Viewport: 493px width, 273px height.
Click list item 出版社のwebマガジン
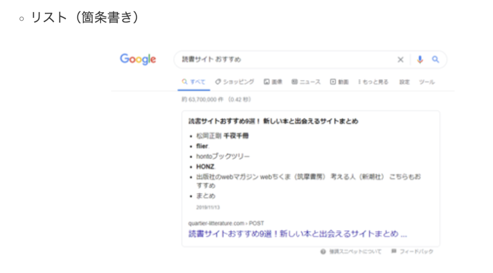[x=309, y=181]
